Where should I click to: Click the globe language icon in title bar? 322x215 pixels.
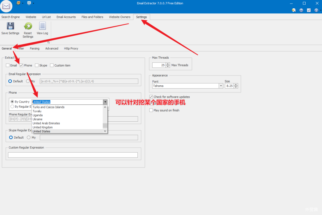(18, 3)
